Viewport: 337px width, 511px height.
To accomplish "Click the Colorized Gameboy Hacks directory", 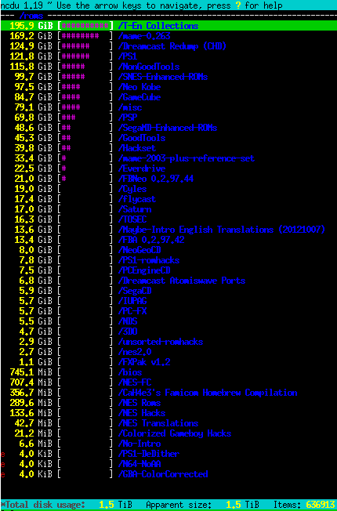I will click(175, 433).
